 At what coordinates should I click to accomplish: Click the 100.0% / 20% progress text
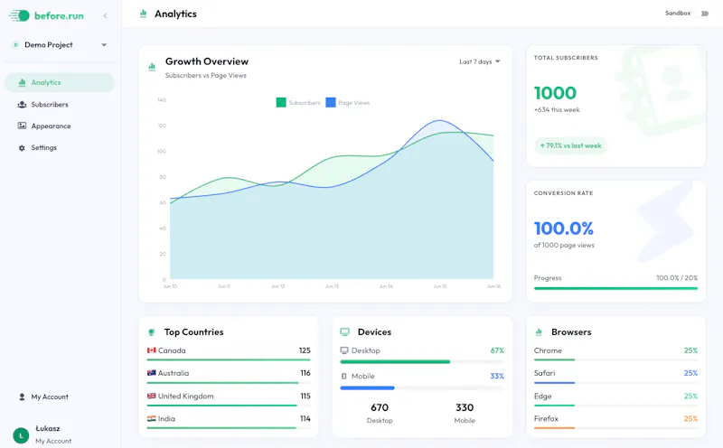click(x=677, y=278)
